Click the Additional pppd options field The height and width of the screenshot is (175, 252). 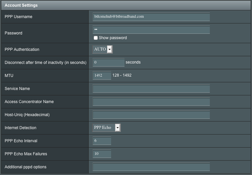pyautogui.click(x=151, y=167)
